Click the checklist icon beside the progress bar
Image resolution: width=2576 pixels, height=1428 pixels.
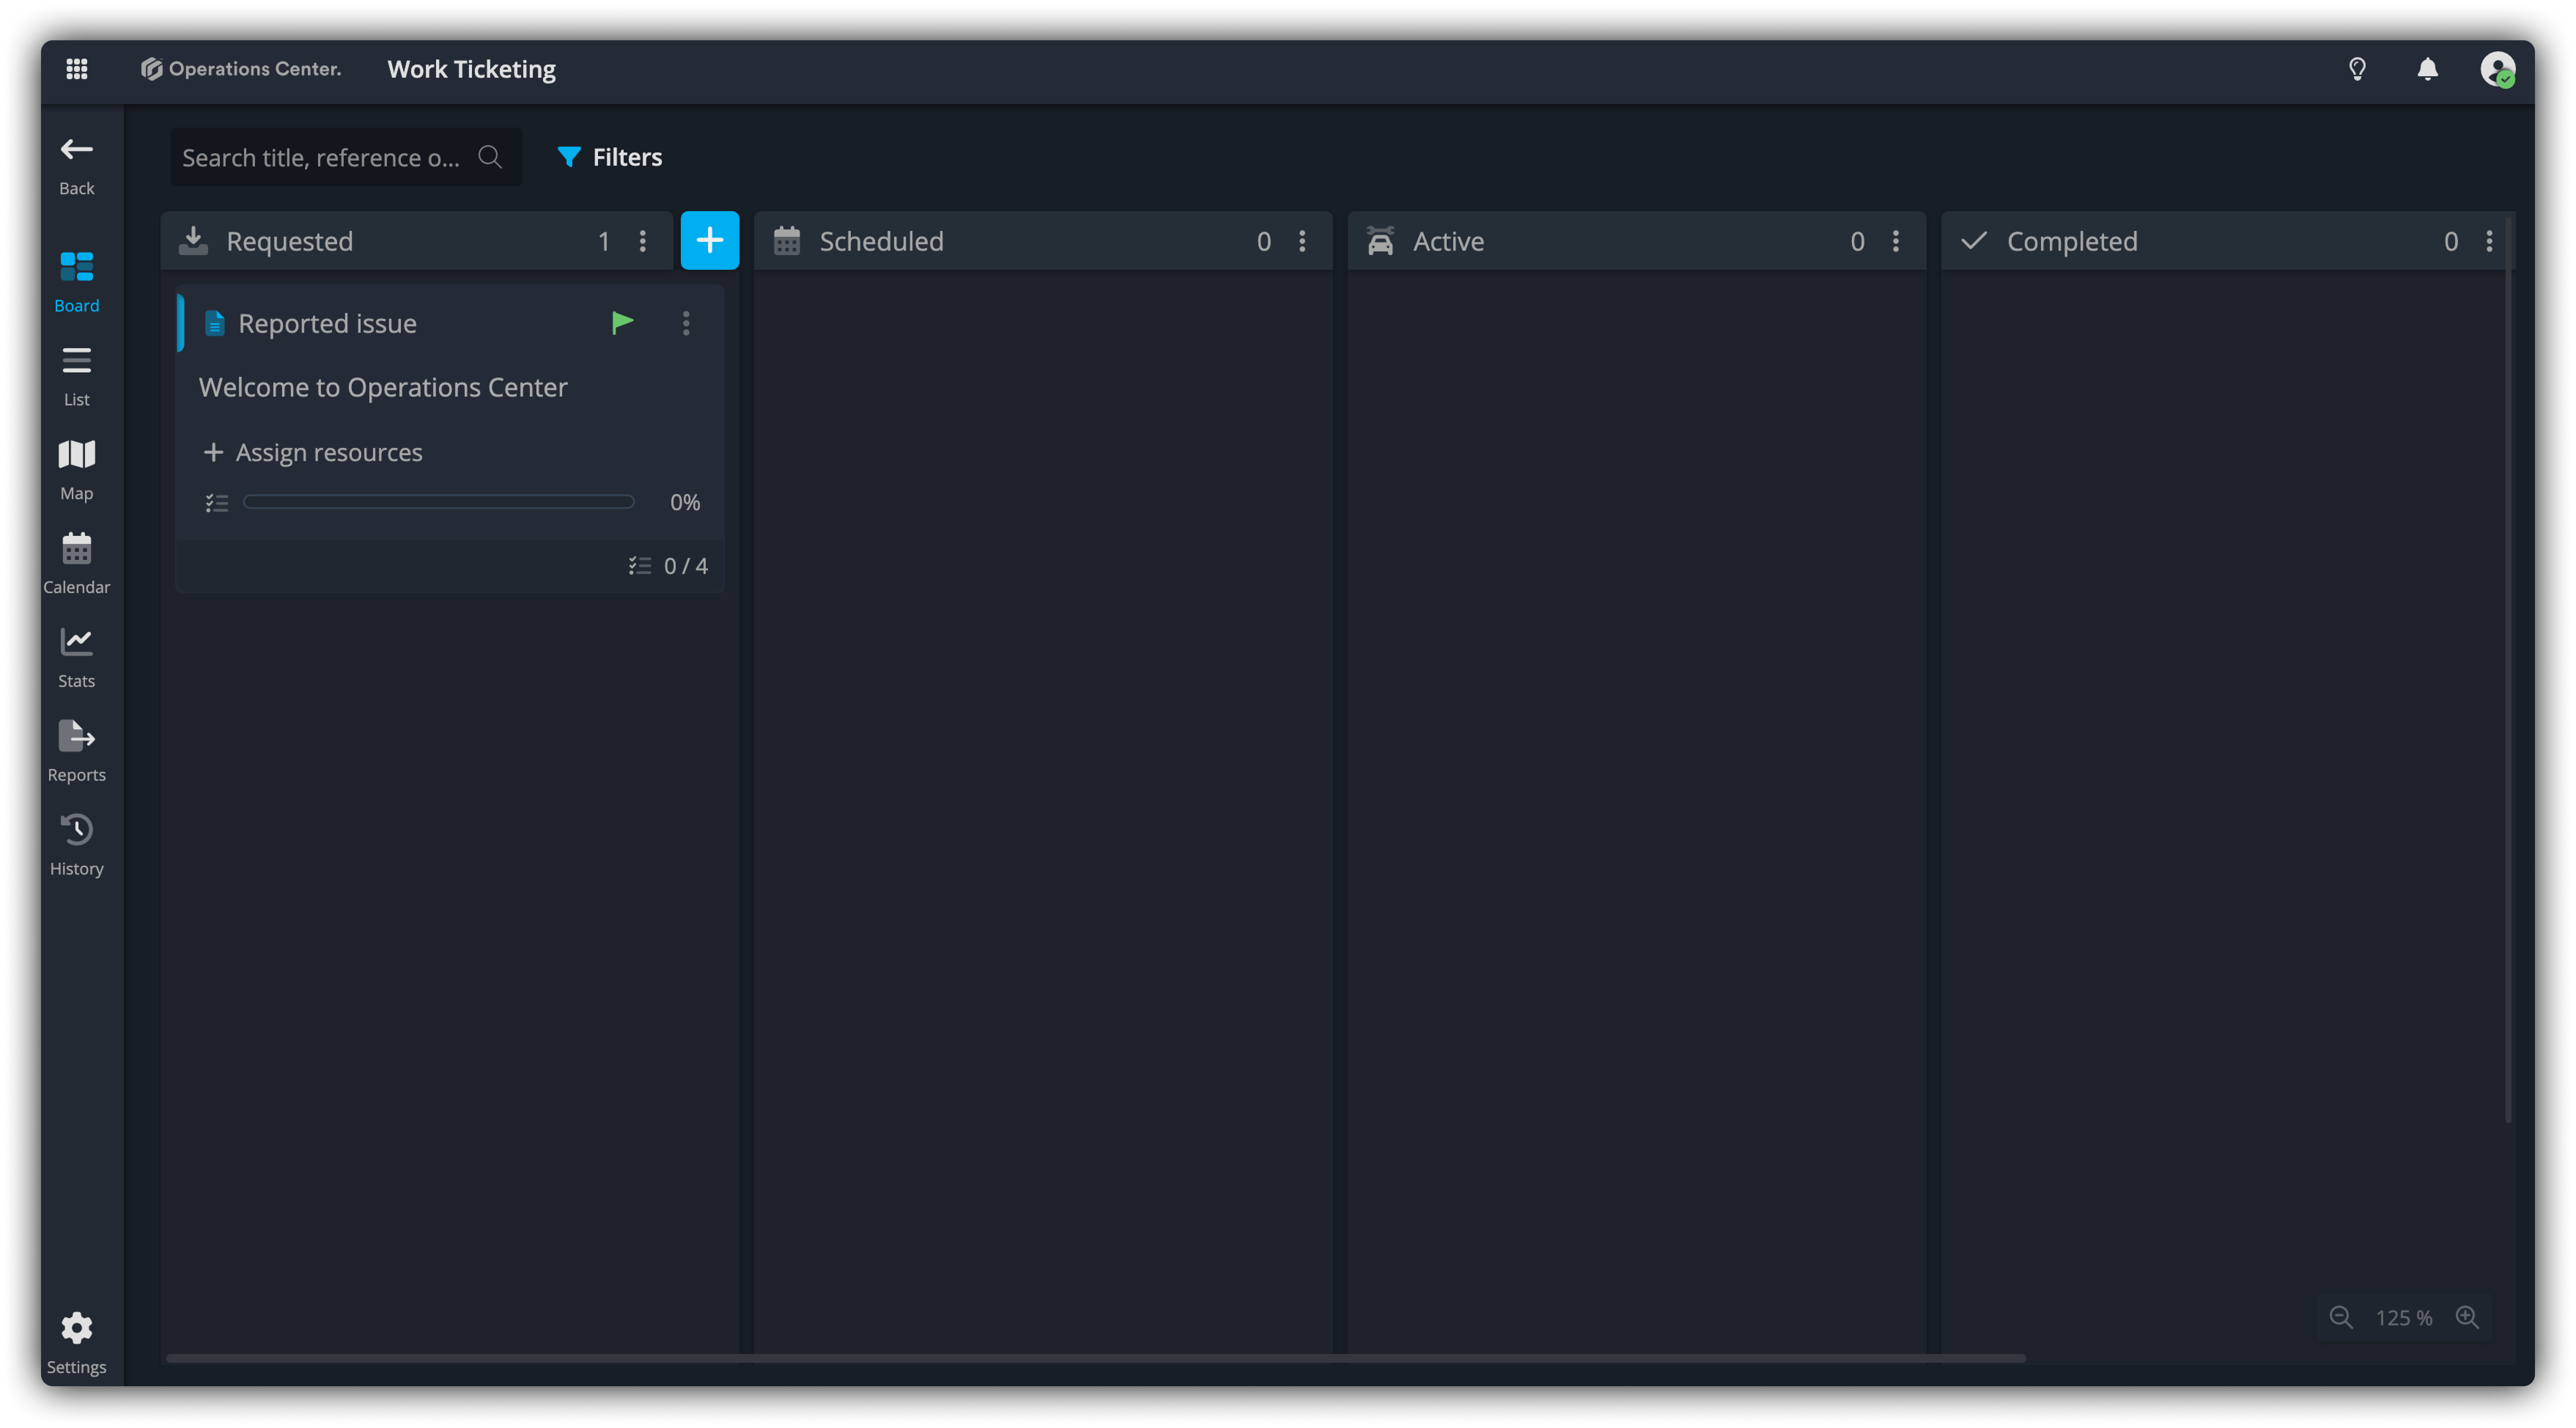click(x=217, y=503)
